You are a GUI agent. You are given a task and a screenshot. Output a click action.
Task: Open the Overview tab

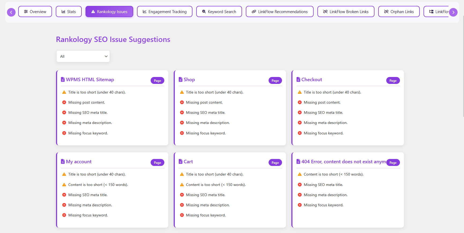[x=35, y=11]
